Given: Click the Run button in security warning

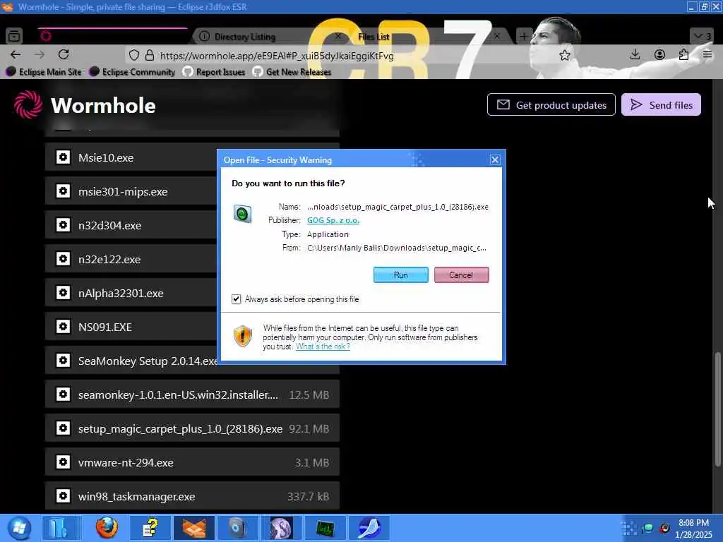Looking at the screenshot, I should click(x=400, y=275).
